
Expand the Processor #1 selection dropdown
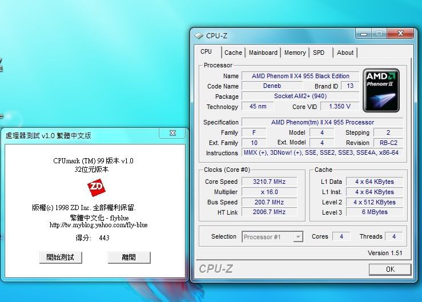pyautogui.click(x=298, y=237)
